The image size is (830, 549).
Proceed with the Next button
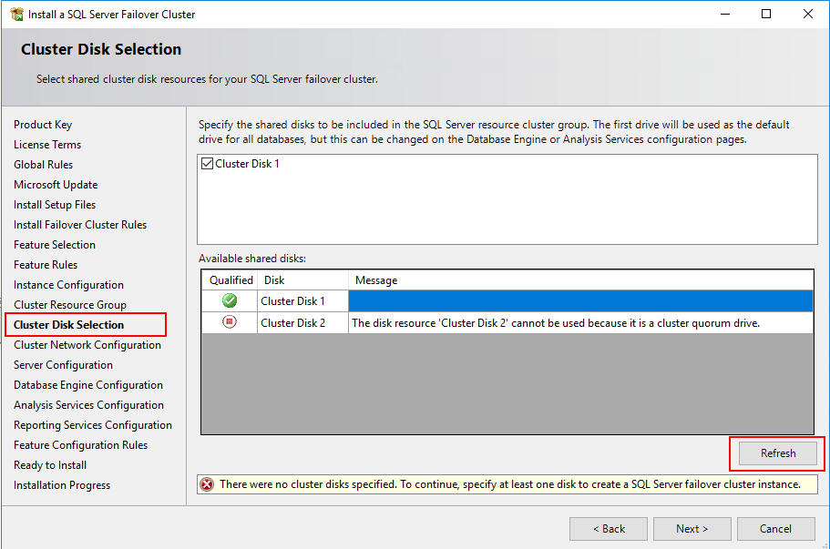(x=692, y=529)
